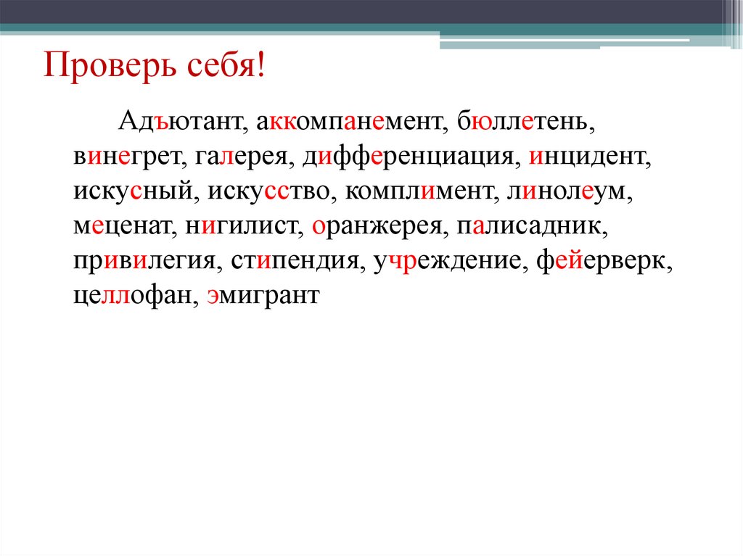
Task: Click the word «аккомпанемент»
Action: point(350,123)
